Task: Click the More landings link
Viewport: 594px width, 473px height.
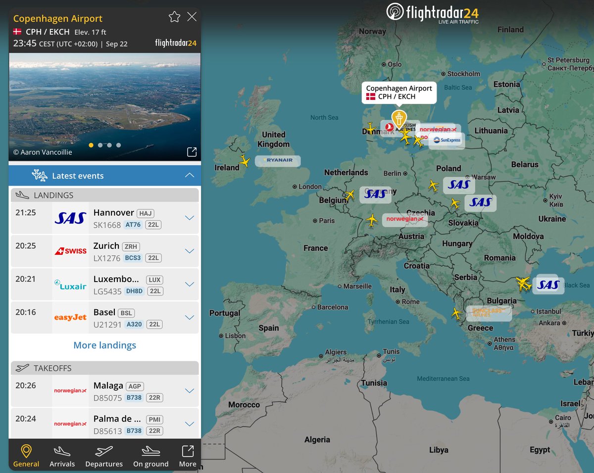Action: pos(104,345)
